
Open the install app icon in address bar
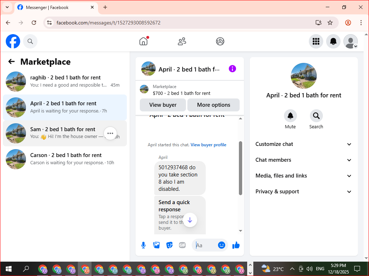pyautogui.click(x=319, y=23)
